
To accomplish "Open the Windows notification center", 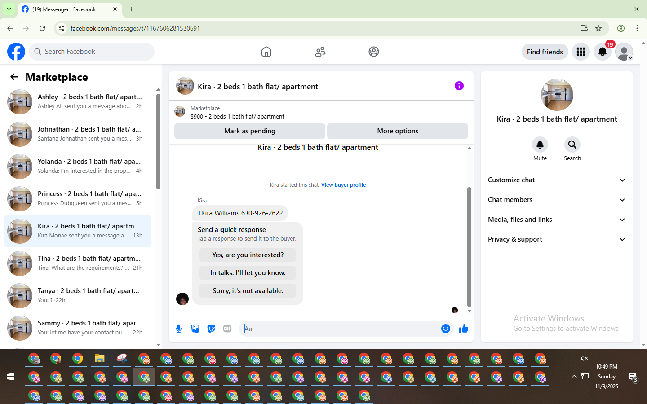I will coord(633,377).
